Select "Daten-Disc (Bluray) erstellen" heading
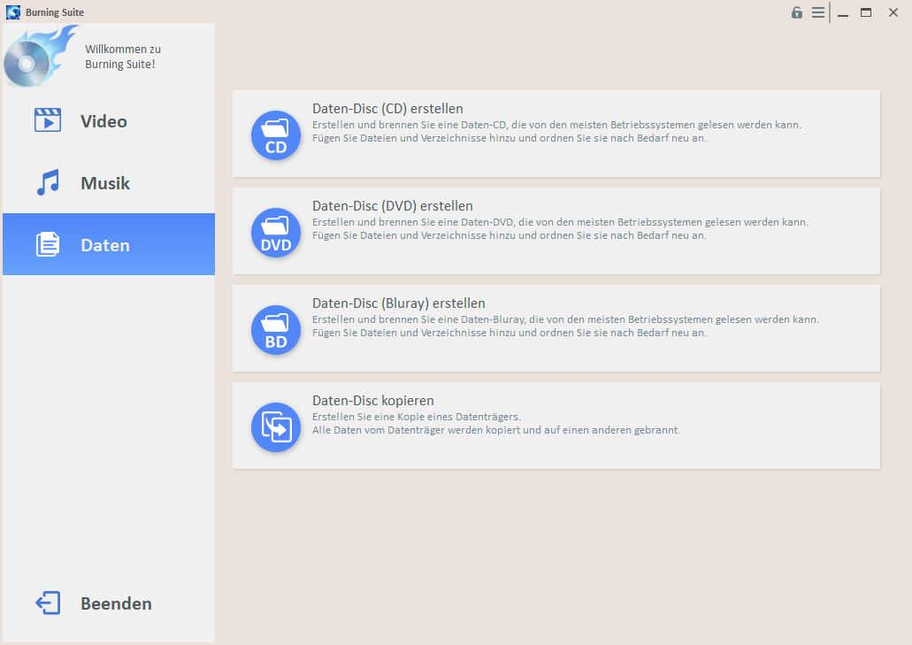This screenshot has height=645, width=912. coord(398,303)
